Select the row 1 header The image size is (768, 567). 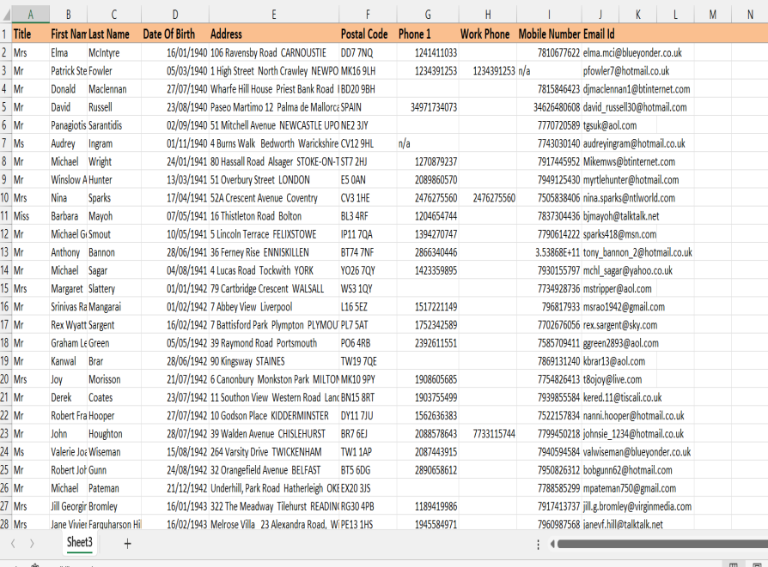pos(5,33)
